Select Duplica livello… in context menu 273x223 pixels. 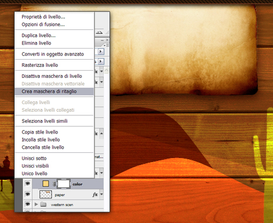39,36
